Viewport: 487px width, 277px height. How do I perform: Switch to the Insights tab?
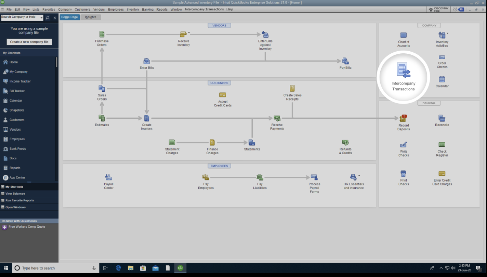pos(91,17)
